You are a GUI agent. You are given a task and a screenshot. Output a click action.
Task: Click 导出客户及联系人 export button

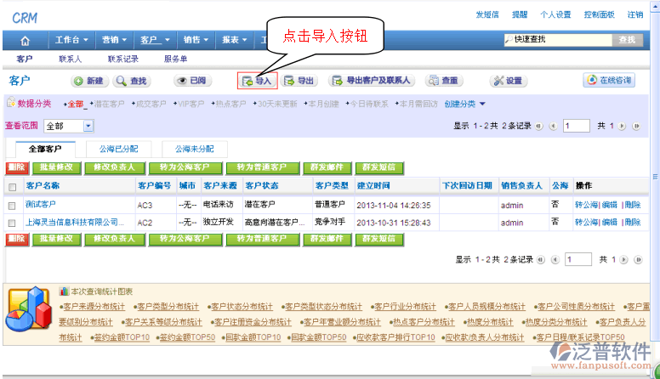[x=371, y=81]
